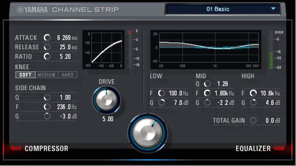Select the HARD knee option
This screenshot has width=296, height=166.
coord(68,75)
